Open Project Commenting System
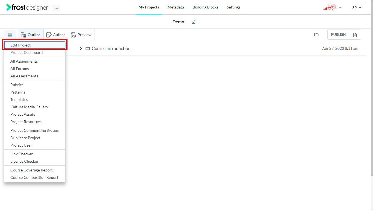 pos(35,130)
